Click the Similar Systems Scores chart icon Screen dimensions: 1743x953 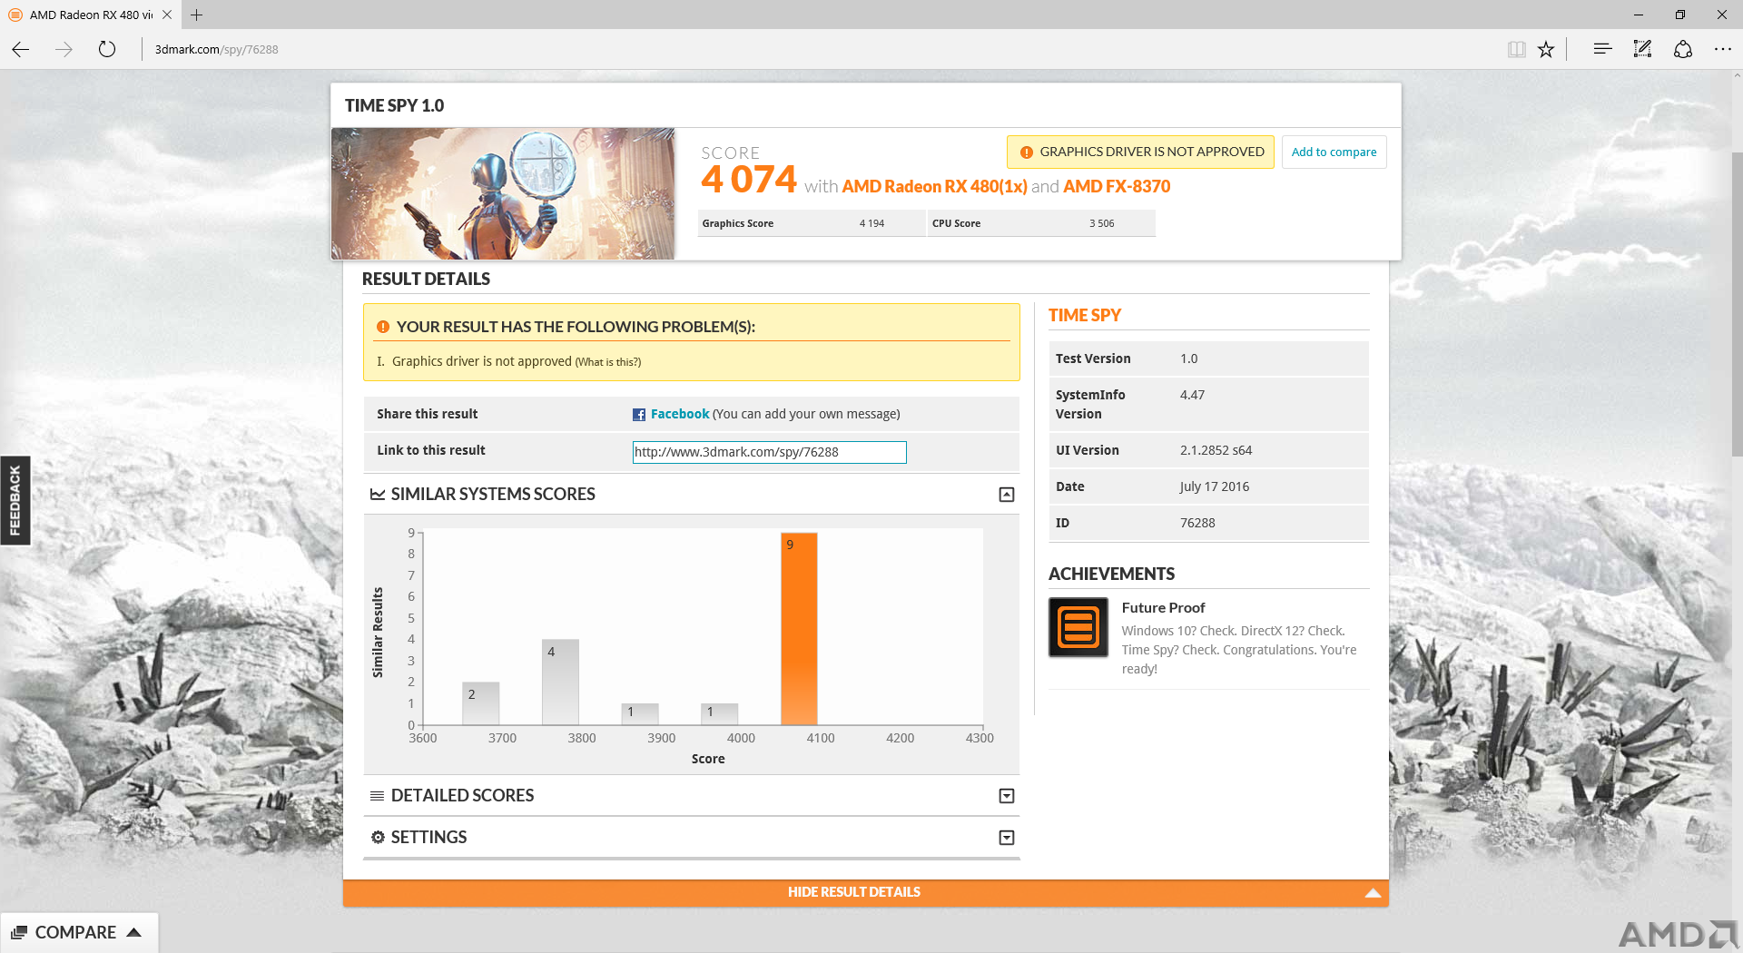(378, 495)
